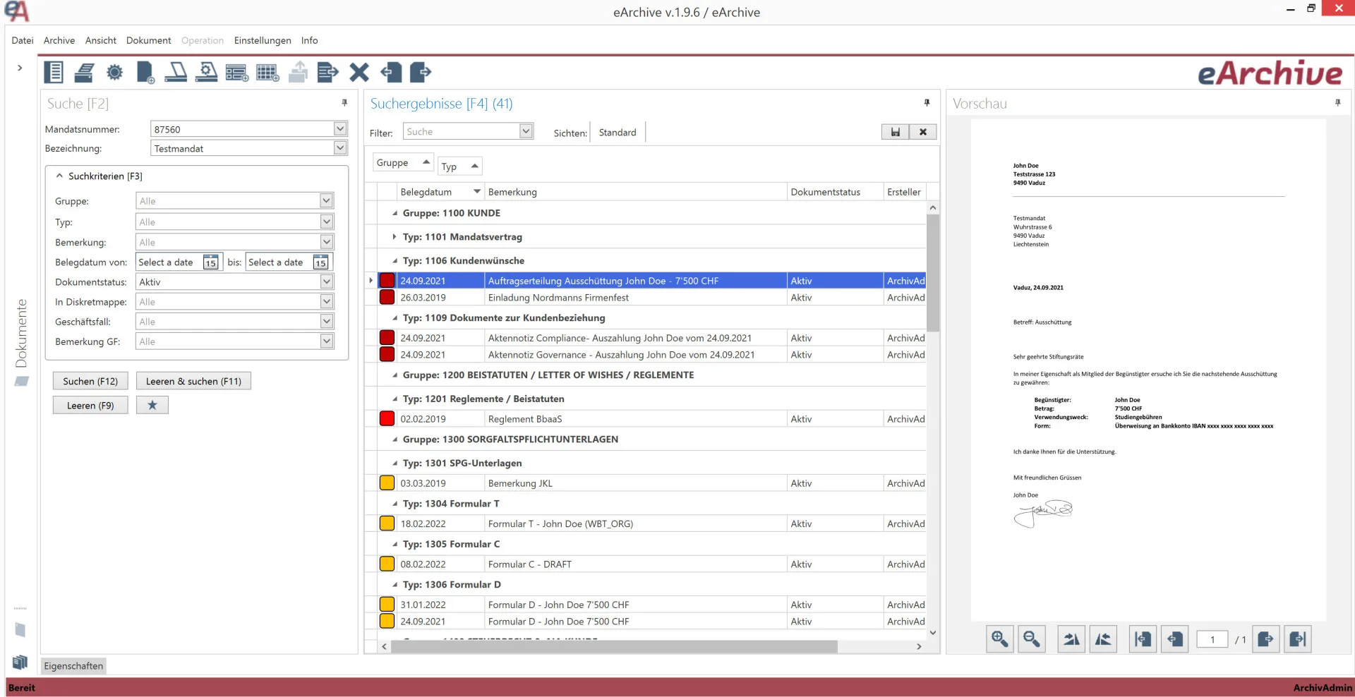Viewport: 1355px width, 697px height.
Task: Click the add new document icon
Action: [x=145, y=72]
